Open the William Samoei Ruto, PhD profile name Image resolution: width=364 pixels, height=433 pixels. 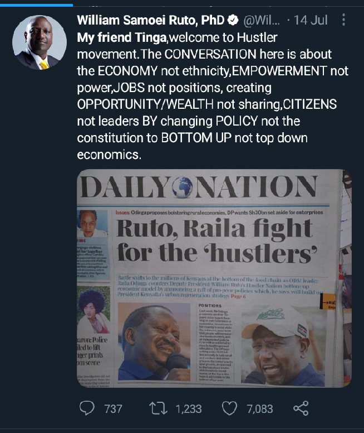150,20
